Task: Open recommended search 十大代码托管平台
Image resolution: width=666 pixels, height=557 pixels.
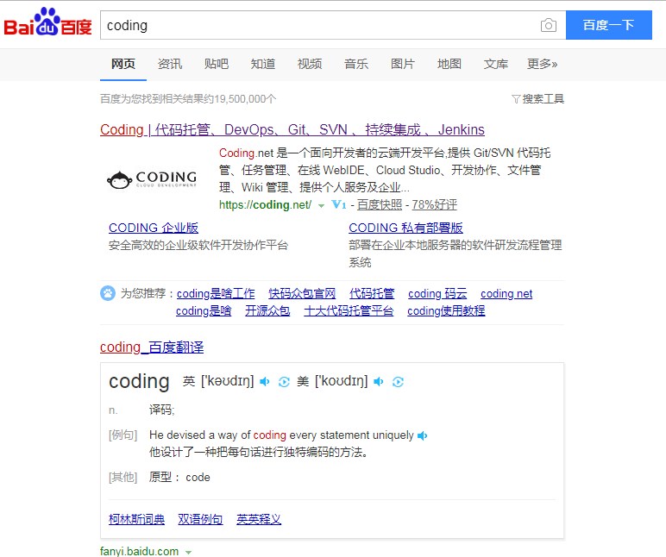Action: [x=349, y=311]
